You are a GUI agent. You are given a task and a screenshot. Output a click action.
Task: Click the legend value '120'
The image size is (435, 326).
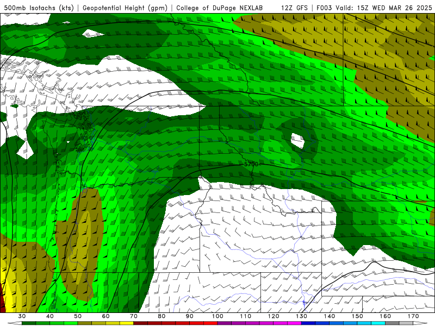click(x=274, y=316)
